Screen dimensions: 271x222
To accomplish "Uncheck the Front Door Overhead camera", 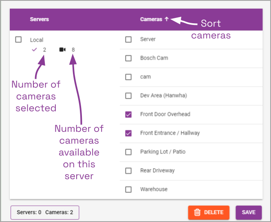I will pyautogui.click(x=128, y=114).
